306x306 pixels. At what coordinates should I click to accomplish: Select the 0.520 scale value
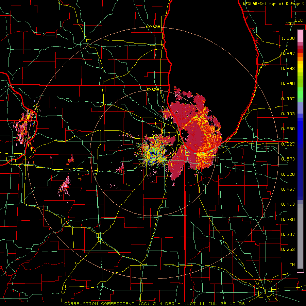coord(288,174)
